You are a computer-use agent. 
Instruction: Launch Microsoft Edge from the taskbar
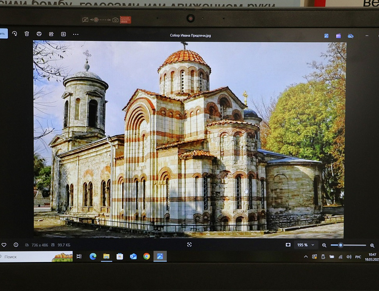(93, 256)
